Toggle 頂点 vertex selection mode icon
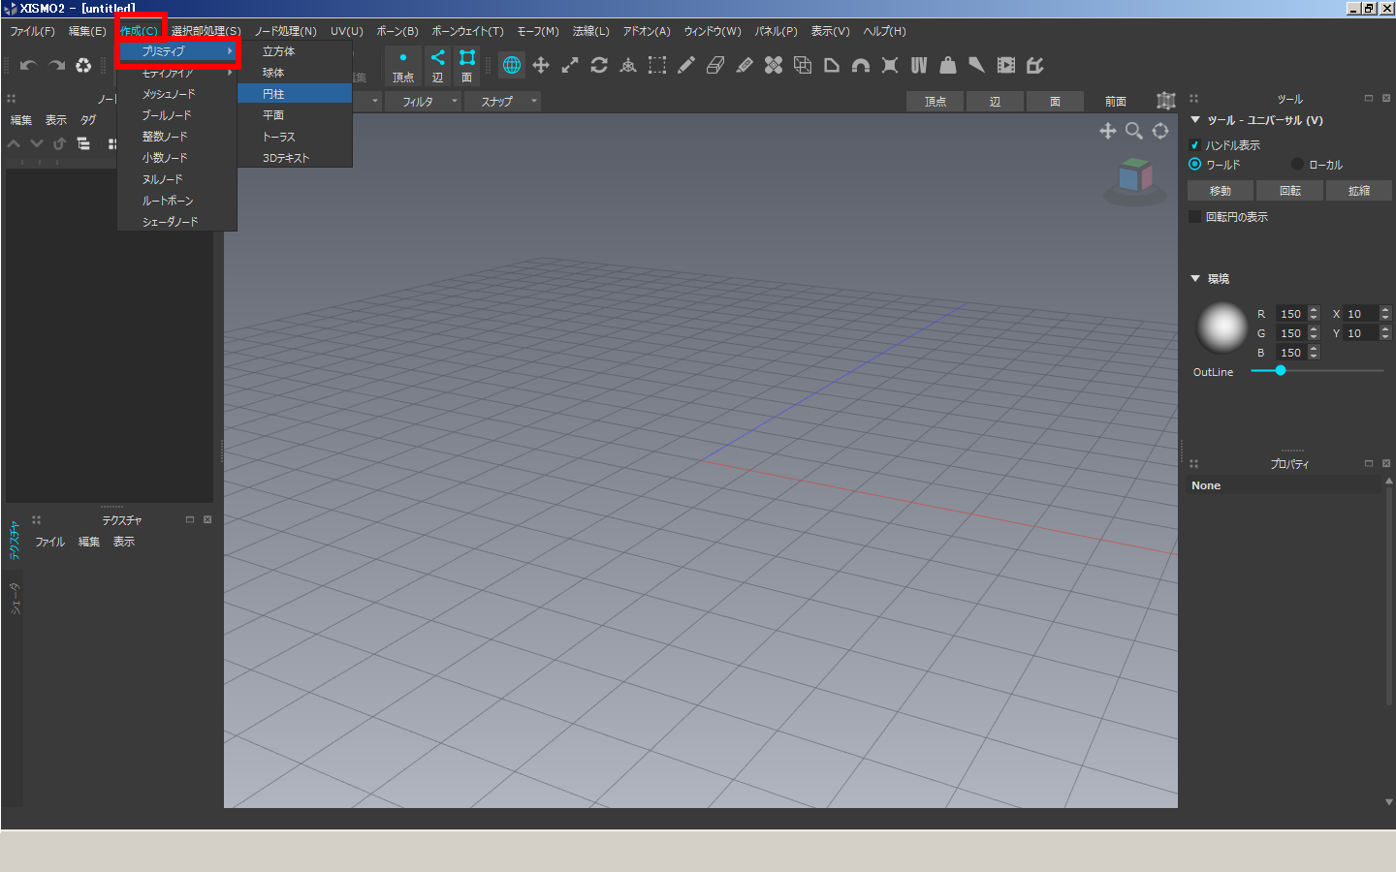1396x872 pixels. (x=403, y=66)
